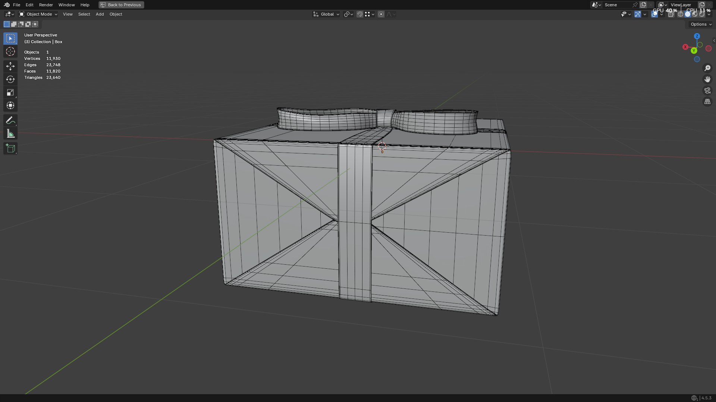Create new scene with copy icon
This screenshot has height=402, width=716.
(643, 5)
